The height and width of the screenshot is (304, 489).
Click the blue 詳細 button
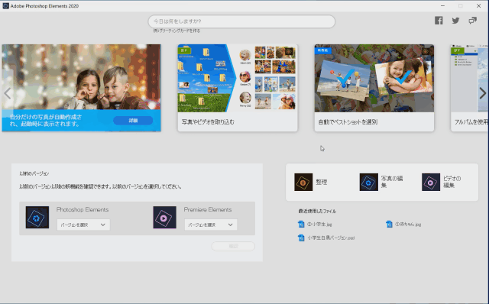[133, 121]
